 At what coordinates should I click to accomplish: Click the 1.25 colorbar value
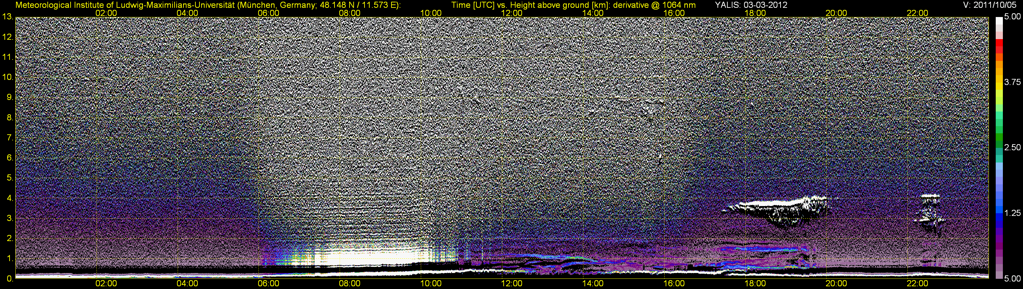pos(1012,214)
